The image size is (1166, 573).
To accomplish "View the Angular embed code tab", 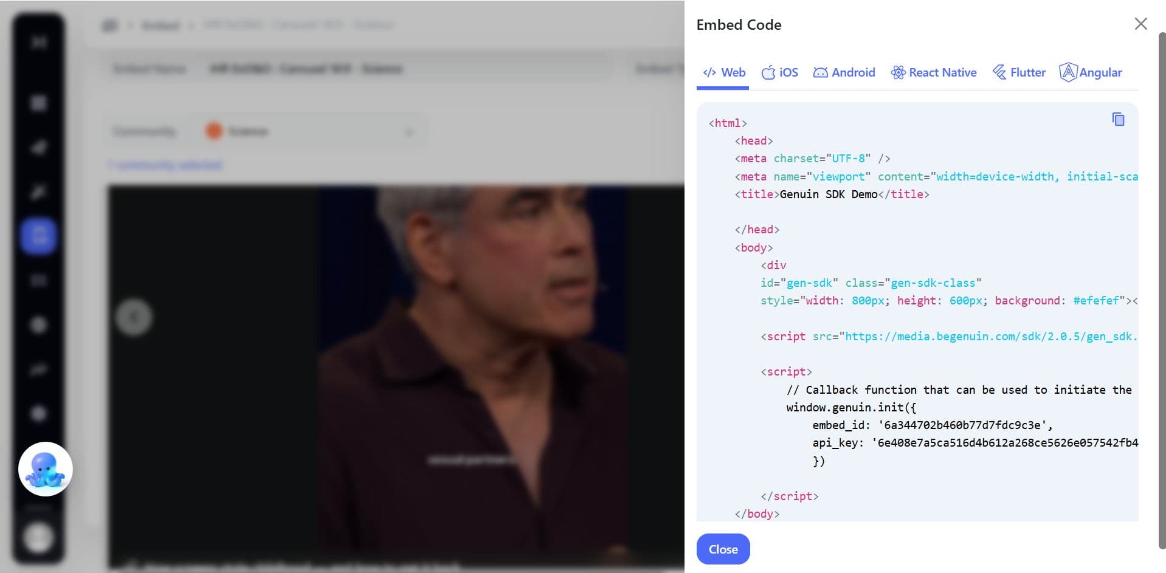I will click(x=1091, y=72).
